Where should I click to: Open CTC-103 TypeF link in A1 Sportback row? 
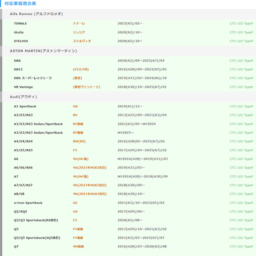point(241,106)
